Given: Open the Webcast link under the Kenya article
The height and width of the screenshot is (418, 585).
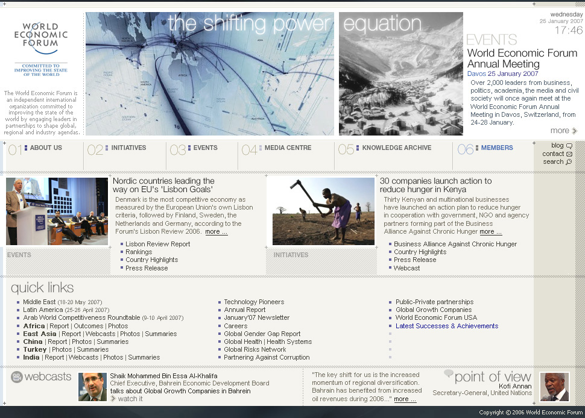Looking at the screenshot, I should coord(406,268).
